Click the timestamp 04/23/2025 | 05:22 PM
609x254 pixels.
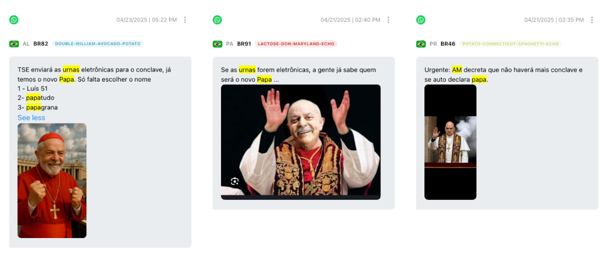(x=147, y=20)
